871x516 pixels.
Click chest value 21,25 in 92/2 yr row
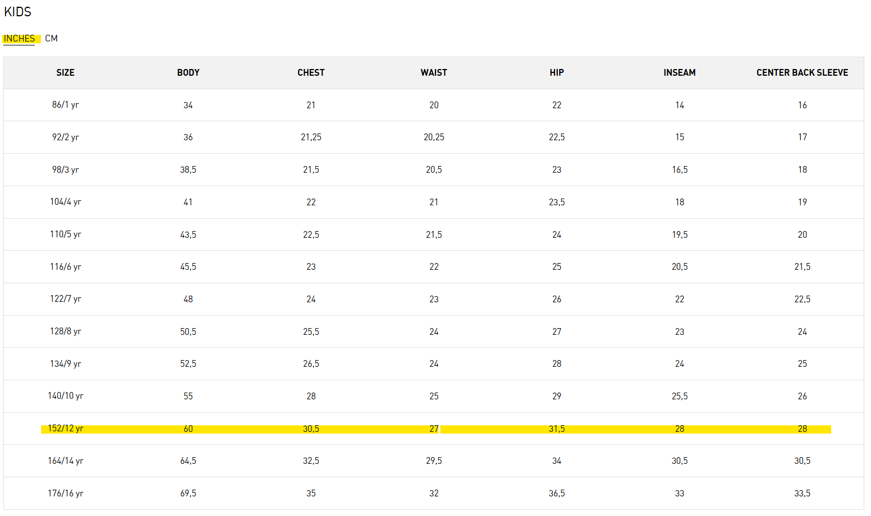click(x=311, y=137)
